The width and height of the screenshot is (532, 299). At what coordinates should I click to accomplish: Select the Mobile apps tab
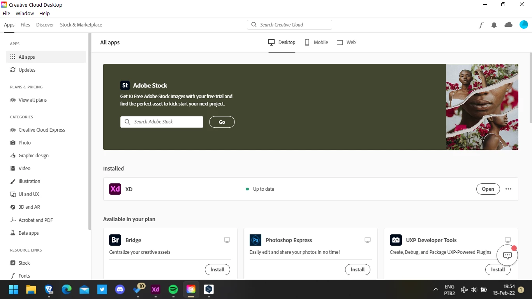click(x=316, y=42)
